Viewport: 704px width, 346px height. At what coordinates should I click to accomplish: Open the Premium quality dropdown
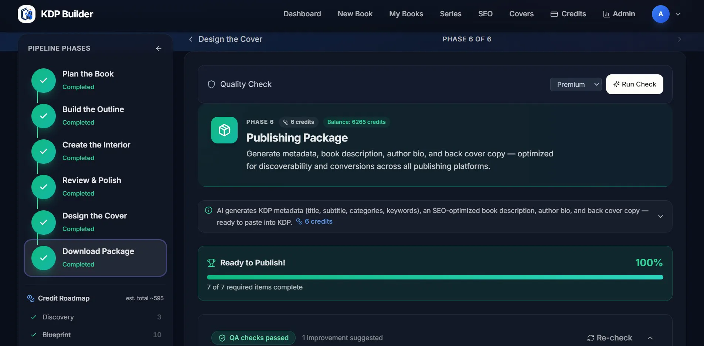[576, 84]
